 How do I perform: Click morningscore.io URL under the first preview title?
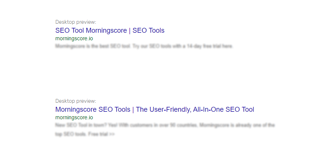pos(74,38)
